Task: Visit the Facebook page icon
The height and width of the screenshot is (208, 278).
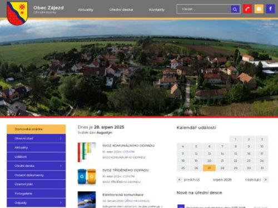Action: 270,9
